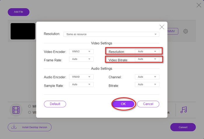The width and height of the screenshot is (204, 139).
Task: Expand the Video Bitrate dropdown
Action: tap(147, 59)
